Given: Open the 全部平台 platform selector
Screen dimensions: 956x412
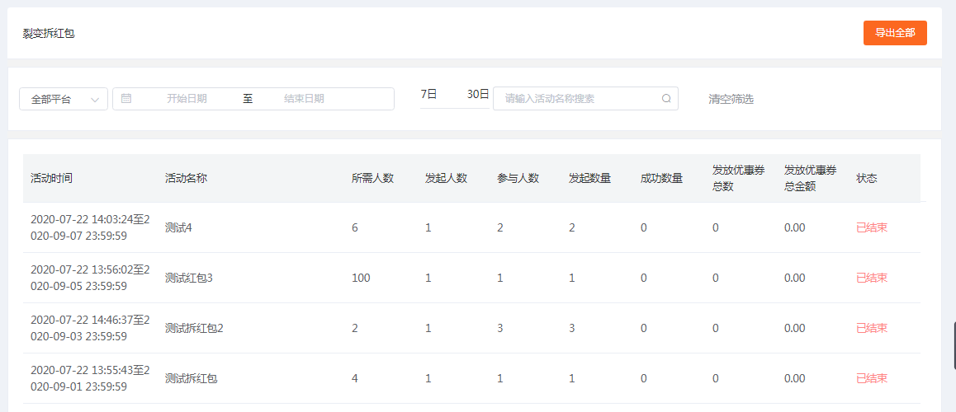Looking at the screenshot, I should pyautogui.click(x=64, y=99).
